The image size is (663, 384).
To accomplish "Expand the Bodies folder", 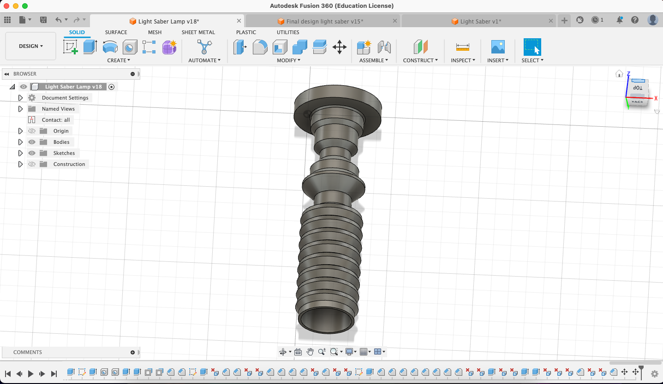I will pyautogui.click(x=20, y=142).
